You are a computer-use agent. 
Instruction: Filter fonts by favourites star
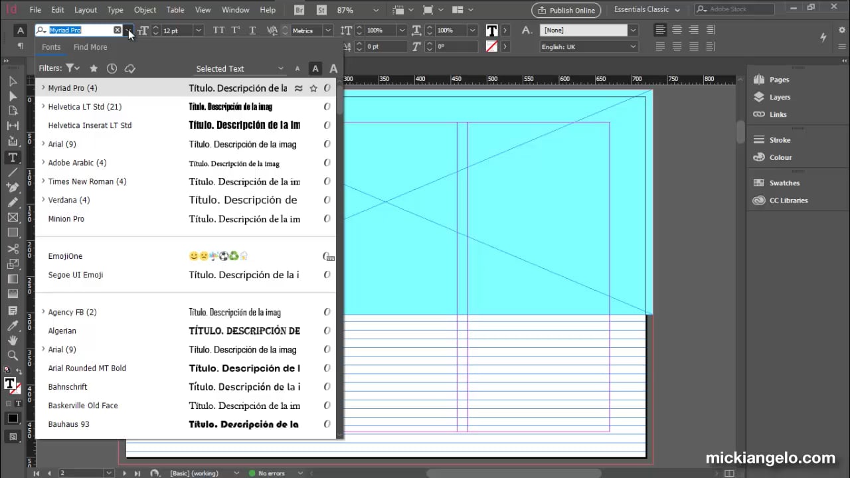94,68
